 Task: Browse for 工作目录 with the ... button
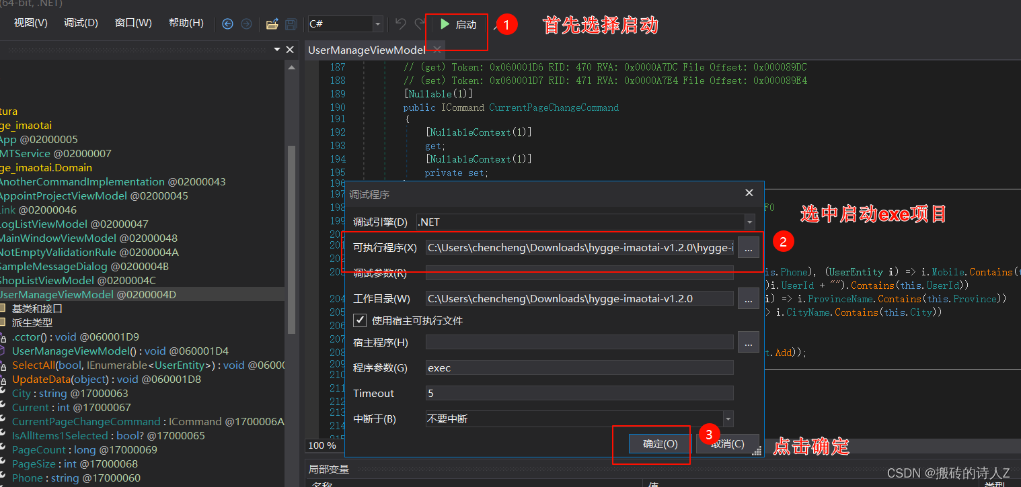(749, 298)
